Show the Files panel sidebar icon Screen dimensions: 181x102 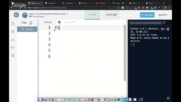tap(13, 24)
